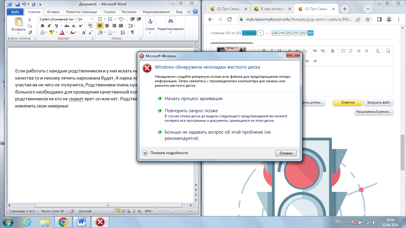Open the highlight color dropdown arrow
406x228 pixels.
coord(56,32)
